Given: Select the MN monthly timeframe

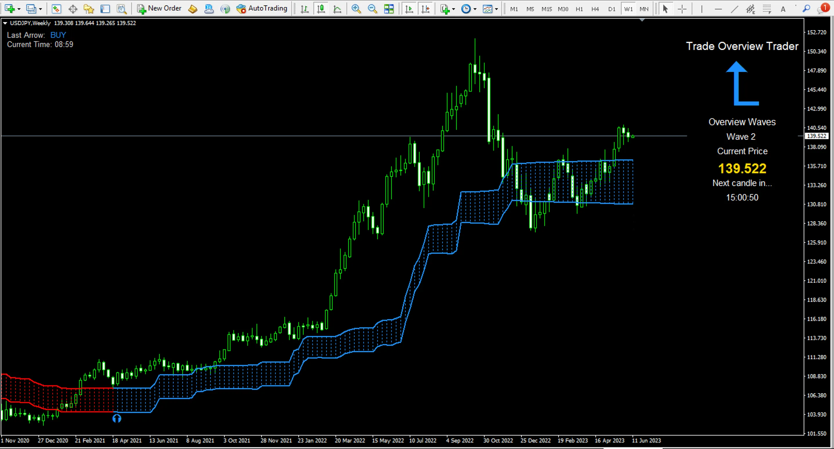Looking at the screenshot, I should [644, 9].
